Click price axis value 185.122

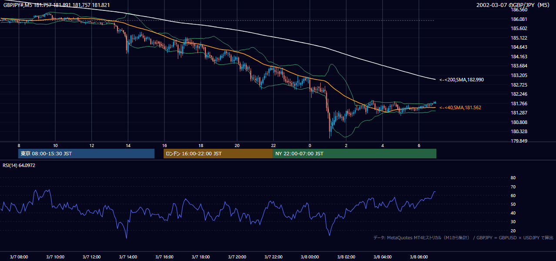(x=519, y=38)
